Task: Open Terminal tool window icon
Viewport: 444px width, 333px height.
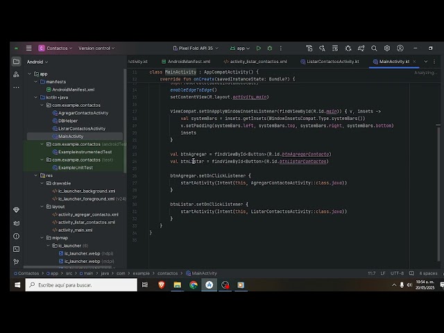Action: click(16, 249)
